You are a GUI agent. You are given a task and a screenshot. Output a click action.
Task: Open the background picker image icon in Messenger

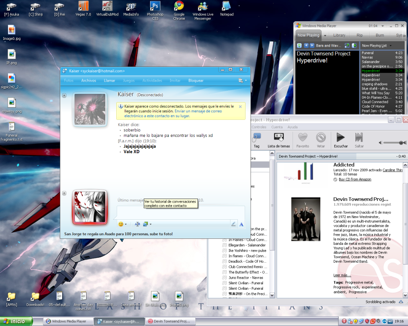145,224
